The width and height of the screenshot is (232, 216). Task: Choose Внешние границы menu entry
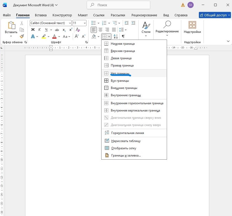pyautogui.click(x=134, y=88)
